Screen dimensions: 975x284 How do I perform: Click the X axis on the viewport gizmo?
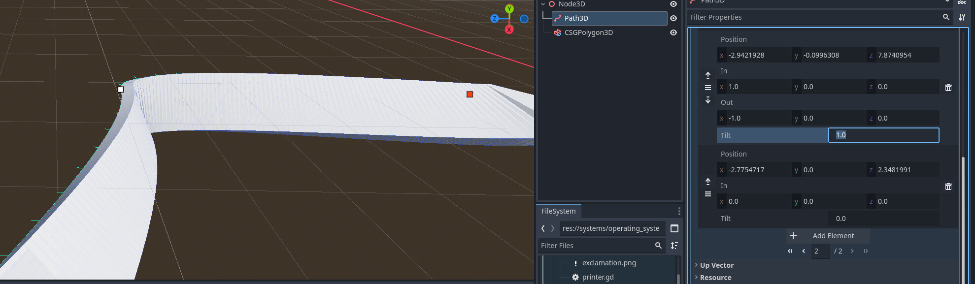509,30
